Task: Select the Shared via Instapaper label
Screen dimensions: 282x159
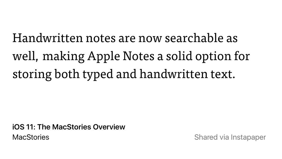Action: (x=230, y=137)
